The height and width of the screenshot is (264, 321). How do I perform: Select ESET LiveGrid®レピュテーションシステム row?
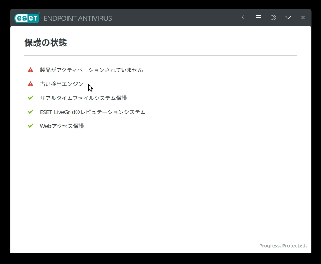coord(93,112)
